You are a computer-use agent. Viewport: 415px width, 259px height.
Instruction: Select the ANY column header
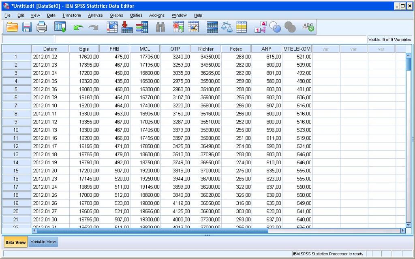266,49
